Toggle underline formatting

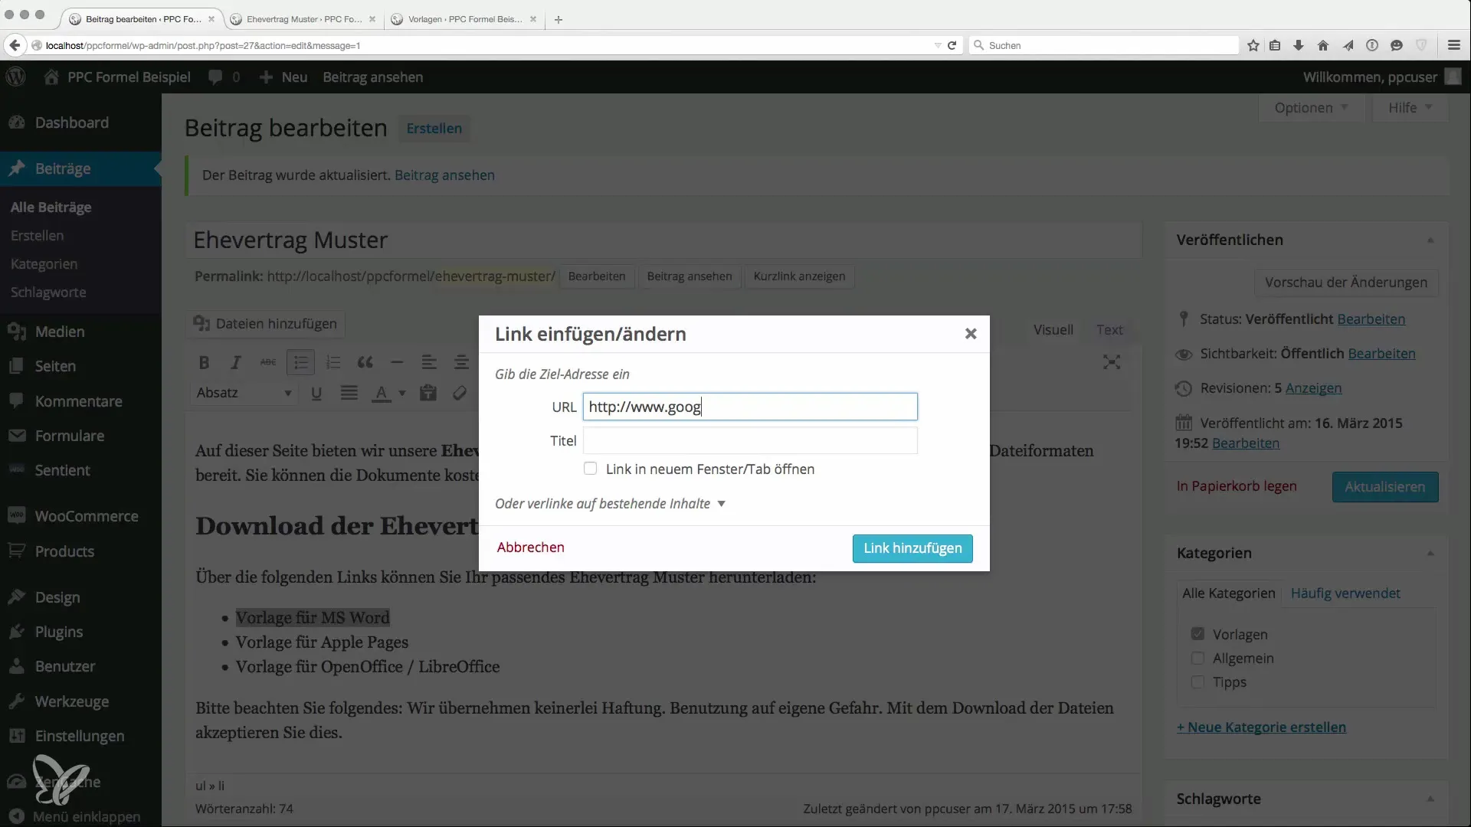click(x=316, y=393)
